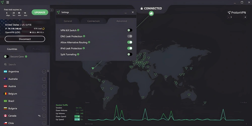This screenshot has width=252, height=126.
Task: Click the server load indicator circle
Action: pyautogui.click(x=43, y=29)
